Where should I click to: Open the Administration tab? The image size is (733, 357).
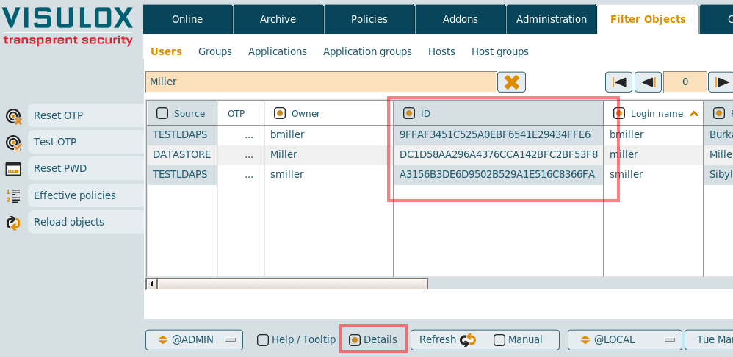551,19
